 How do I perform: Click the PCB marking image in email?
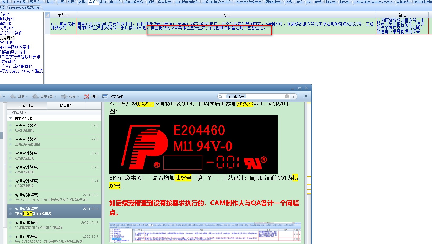[193, 145]
